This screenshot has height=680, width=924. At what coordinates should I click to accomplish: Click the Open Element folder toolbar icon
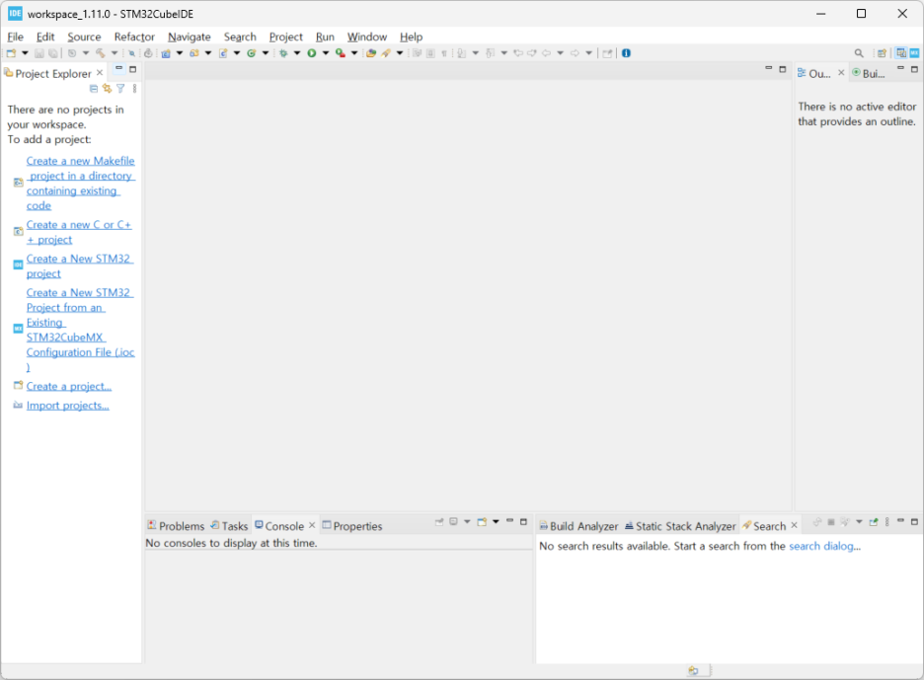click(x=371, y=53)
